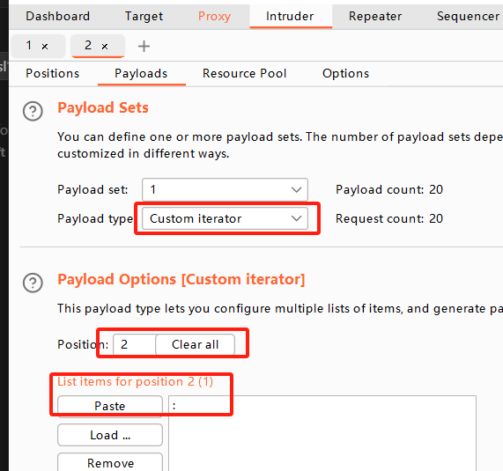Image resolution: width=503 pixels, height=471 pixels.
Task: Open the Options sub-tab
Action: (x=345, y=73)
